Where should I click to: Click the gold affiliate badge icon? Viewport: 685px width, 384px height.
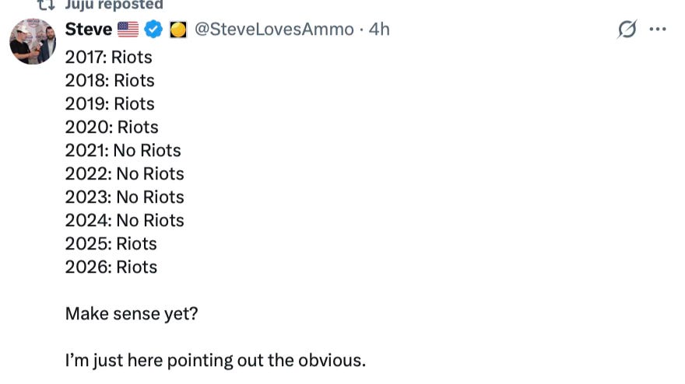point(177,30)
